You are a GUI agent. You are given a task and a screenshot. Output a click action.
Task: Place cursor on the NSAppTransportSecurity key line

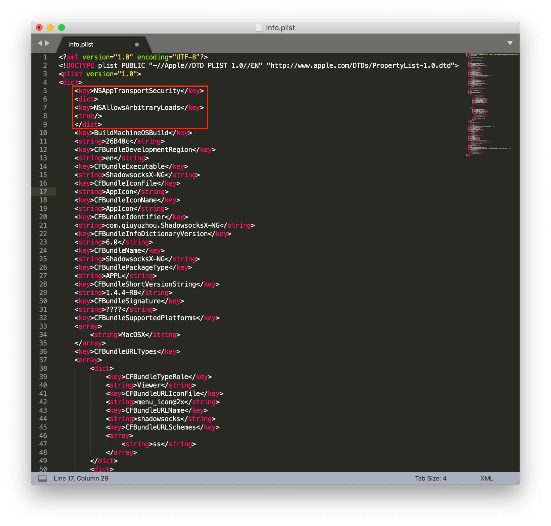(x=137, y=91)
